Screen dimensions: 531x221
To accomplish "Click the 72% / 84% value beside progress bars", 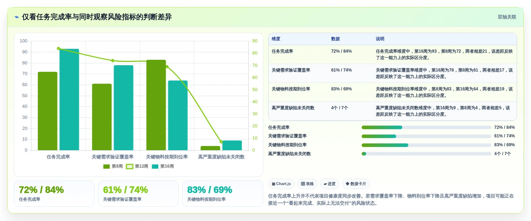I will (x=505, y=127).
